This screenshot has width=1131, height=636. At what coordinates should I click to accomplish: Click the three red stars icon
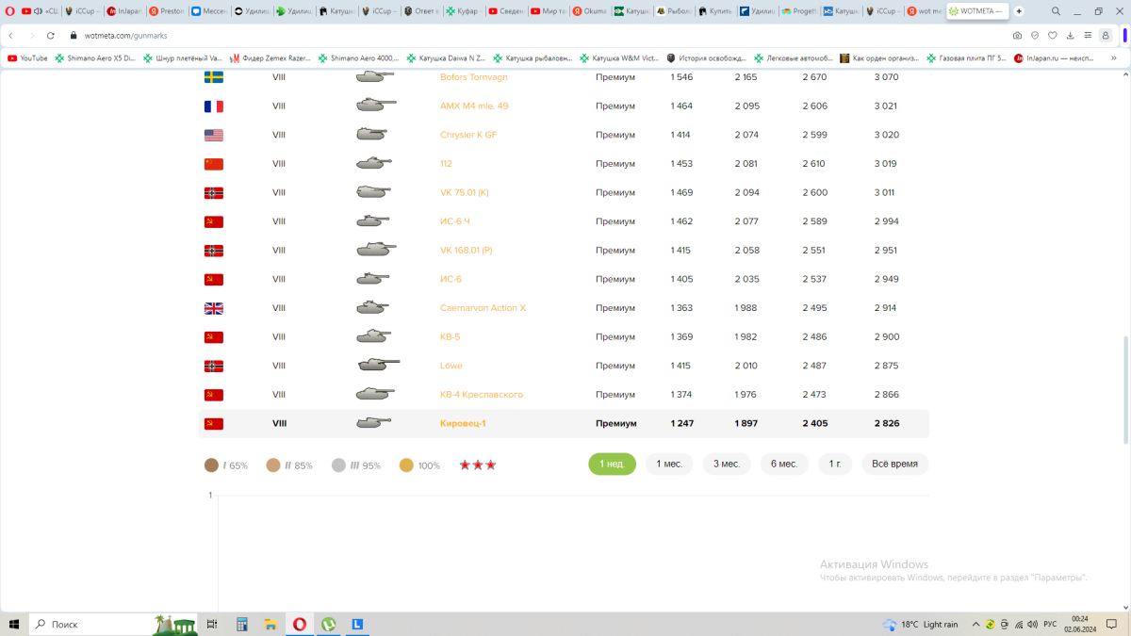478,465
